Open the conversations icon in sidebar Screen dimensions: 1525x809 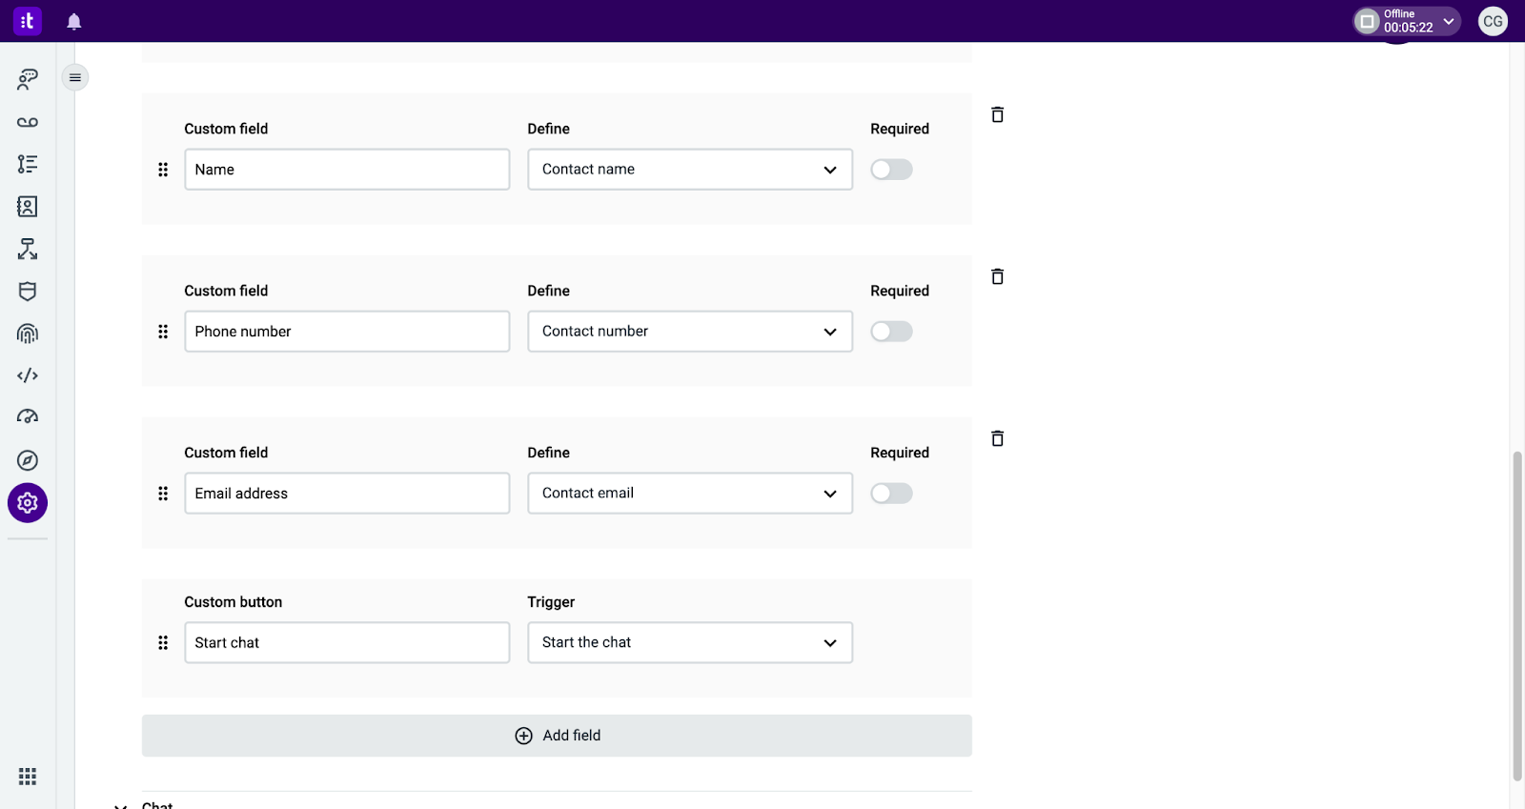coord(28,79)
